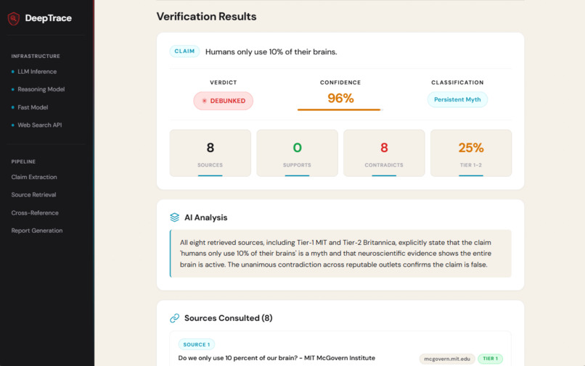Click the Persistent Myth classification pill
Image resolution: width=585 pixels, height=366 pixels.
457,99
